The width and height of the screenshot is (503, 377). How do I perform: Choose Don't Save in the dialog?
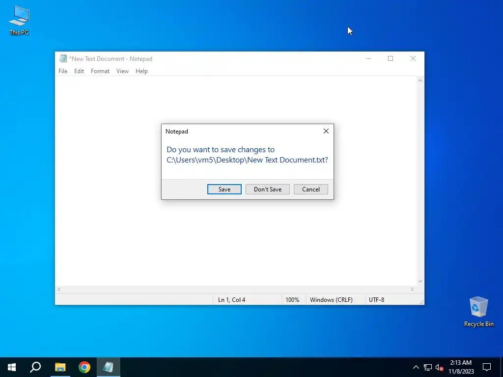pyautogui.click(x=268, y=189)
